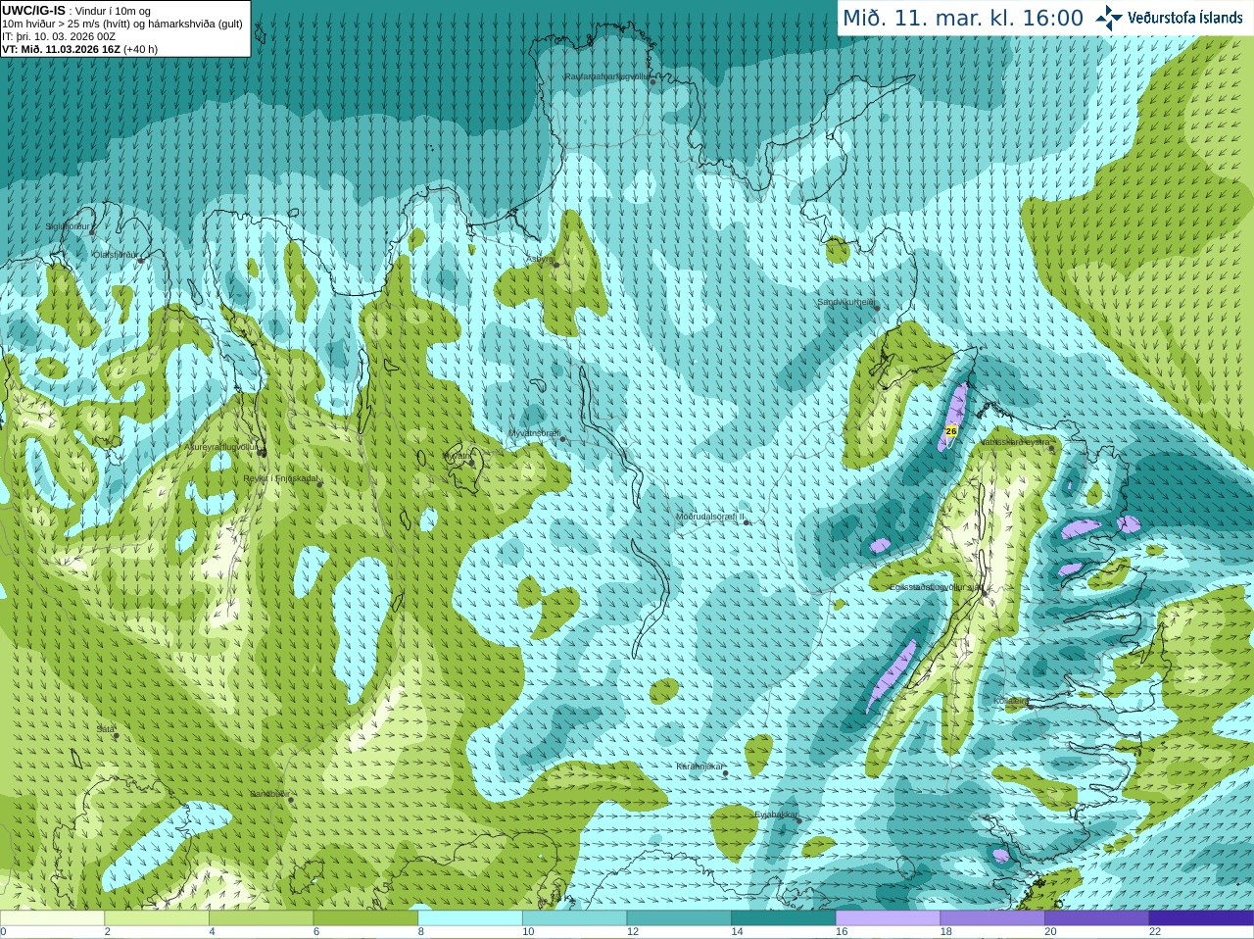Click the Sandbúðir station label
The width and height of the screenshot is (1254, 939).
tap(268, 794)
